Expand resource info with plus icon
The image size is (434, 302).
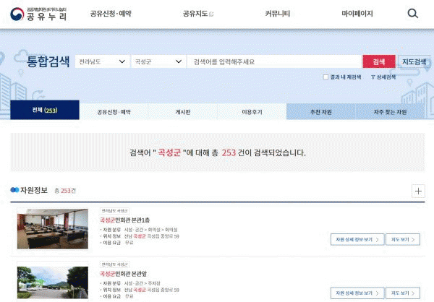pos(418,191)
